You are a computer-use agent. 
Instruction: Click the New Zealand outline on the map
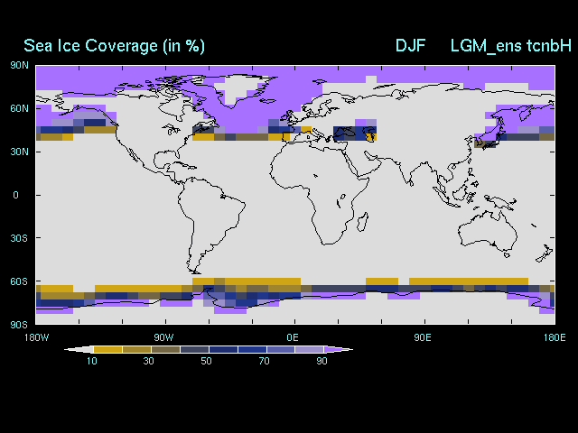(x=545, y=254)
